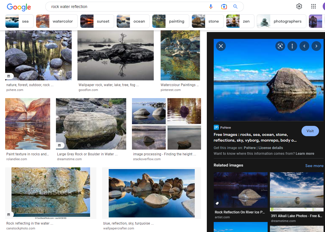Click the 'Learn more' link

click(305, 154)
